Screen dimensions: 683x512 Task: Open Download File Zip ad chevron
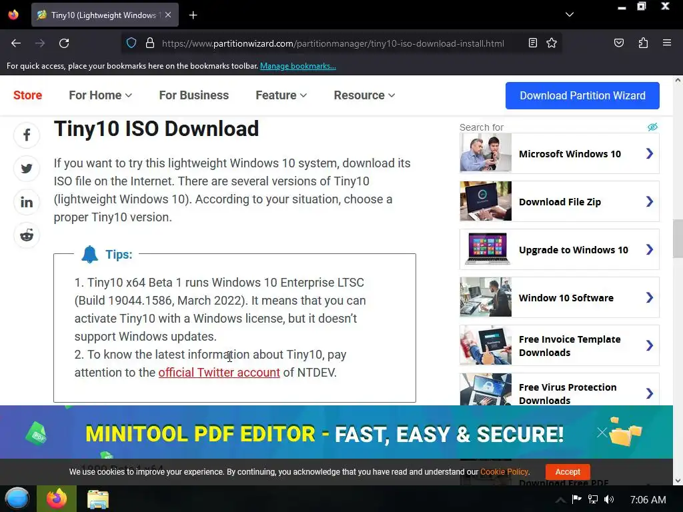coord(650,201)
